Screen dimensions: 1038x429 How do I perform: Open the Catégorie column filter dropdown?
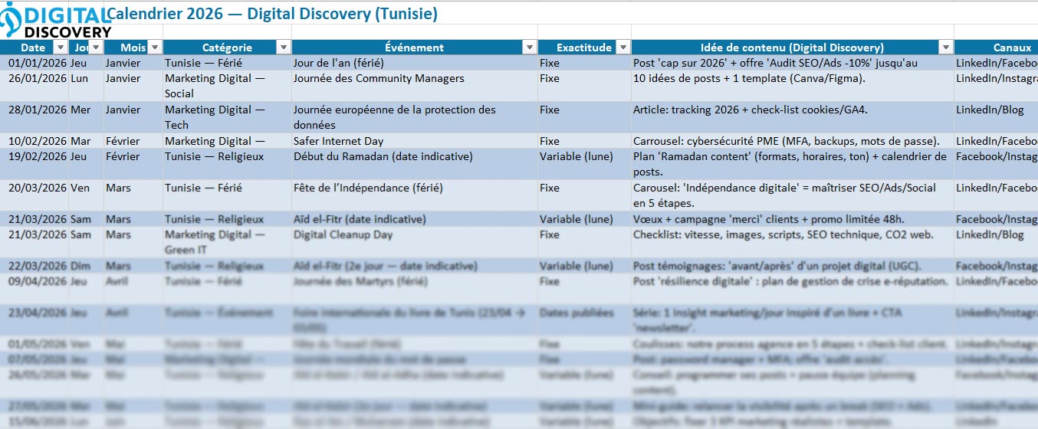coord(284,47)
